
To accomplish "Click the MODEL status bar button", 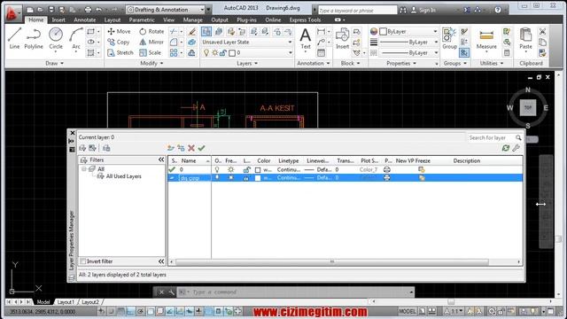I will [x=408, y=311].
